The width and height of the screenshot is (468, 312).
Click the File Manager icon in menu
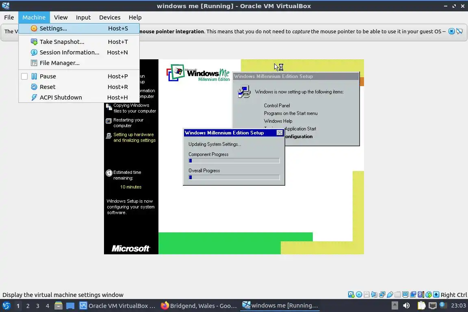point(34,63)
